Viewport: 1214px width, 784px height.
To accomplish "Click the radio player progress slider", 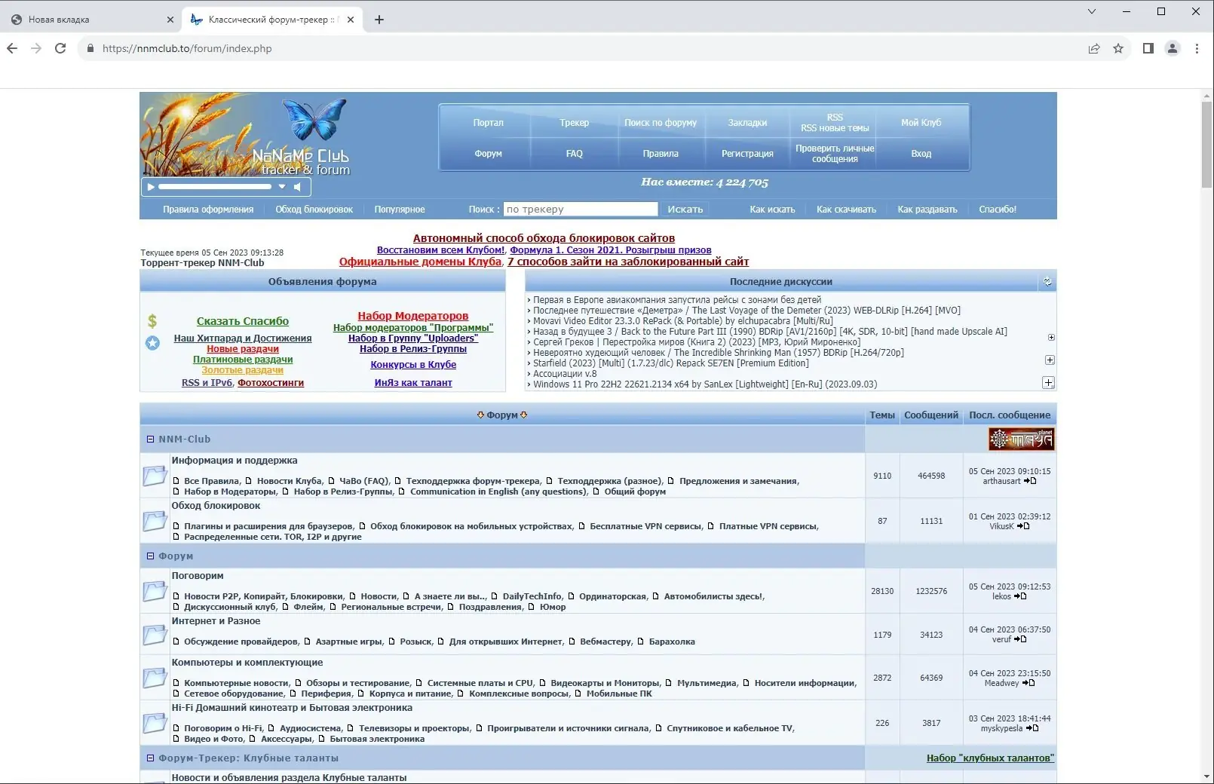I will click(215, 187).
